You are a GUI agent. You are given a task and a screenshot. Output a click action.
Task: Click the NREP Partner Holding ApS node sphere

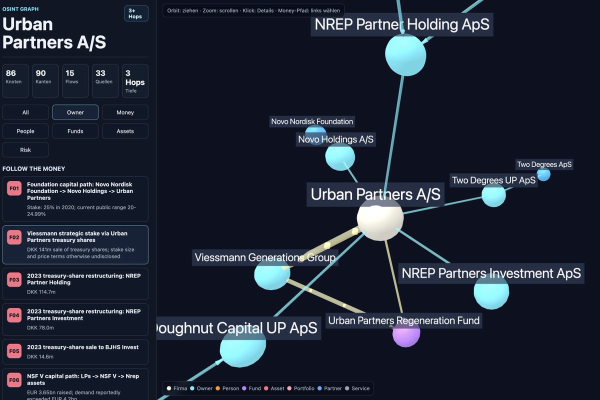405,55
